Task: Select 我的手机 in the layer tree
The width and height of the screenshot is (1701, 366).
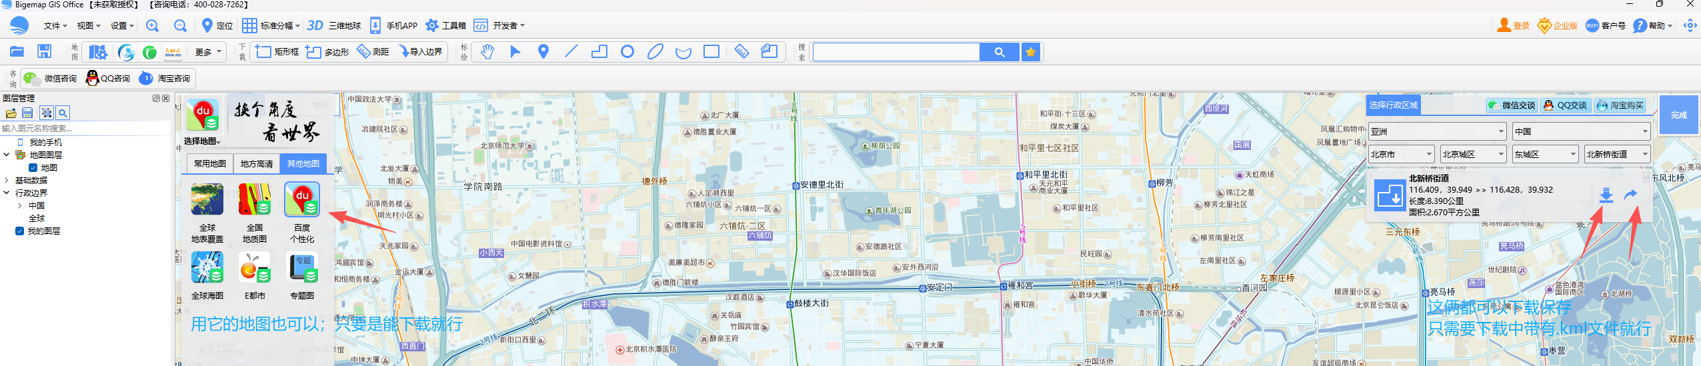Action: tap(45, 142)
